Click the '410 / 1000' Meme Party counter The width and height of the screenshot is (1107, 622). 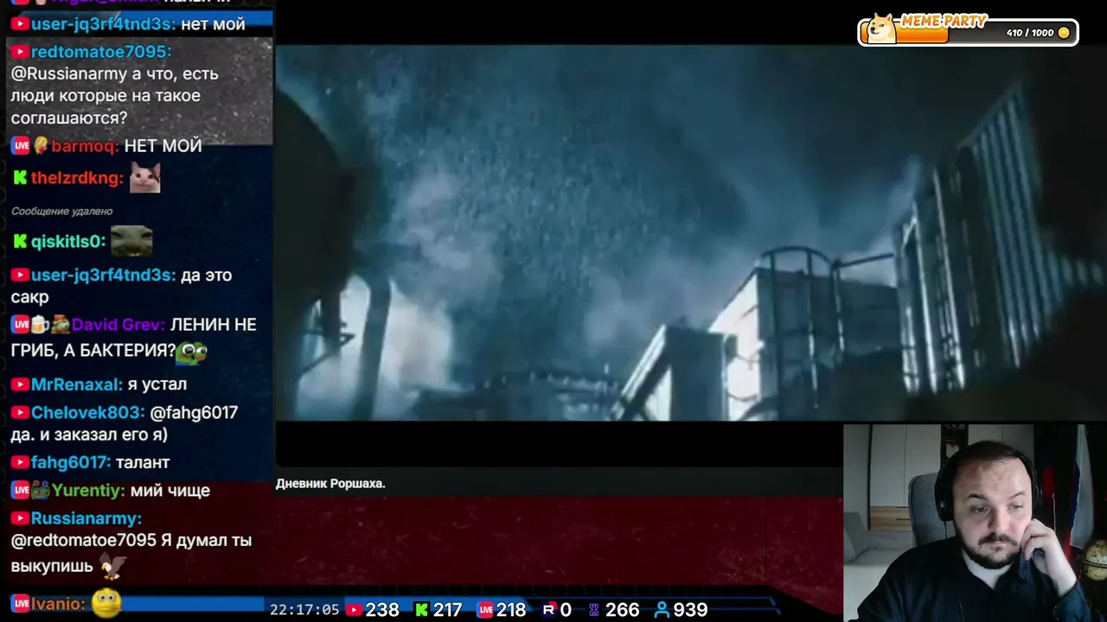pos(1030,33)
